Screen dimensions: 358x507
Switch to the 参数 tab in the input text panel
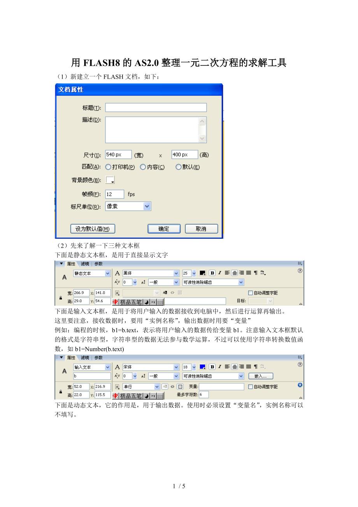pyautogui.click(x=98, y=357)
